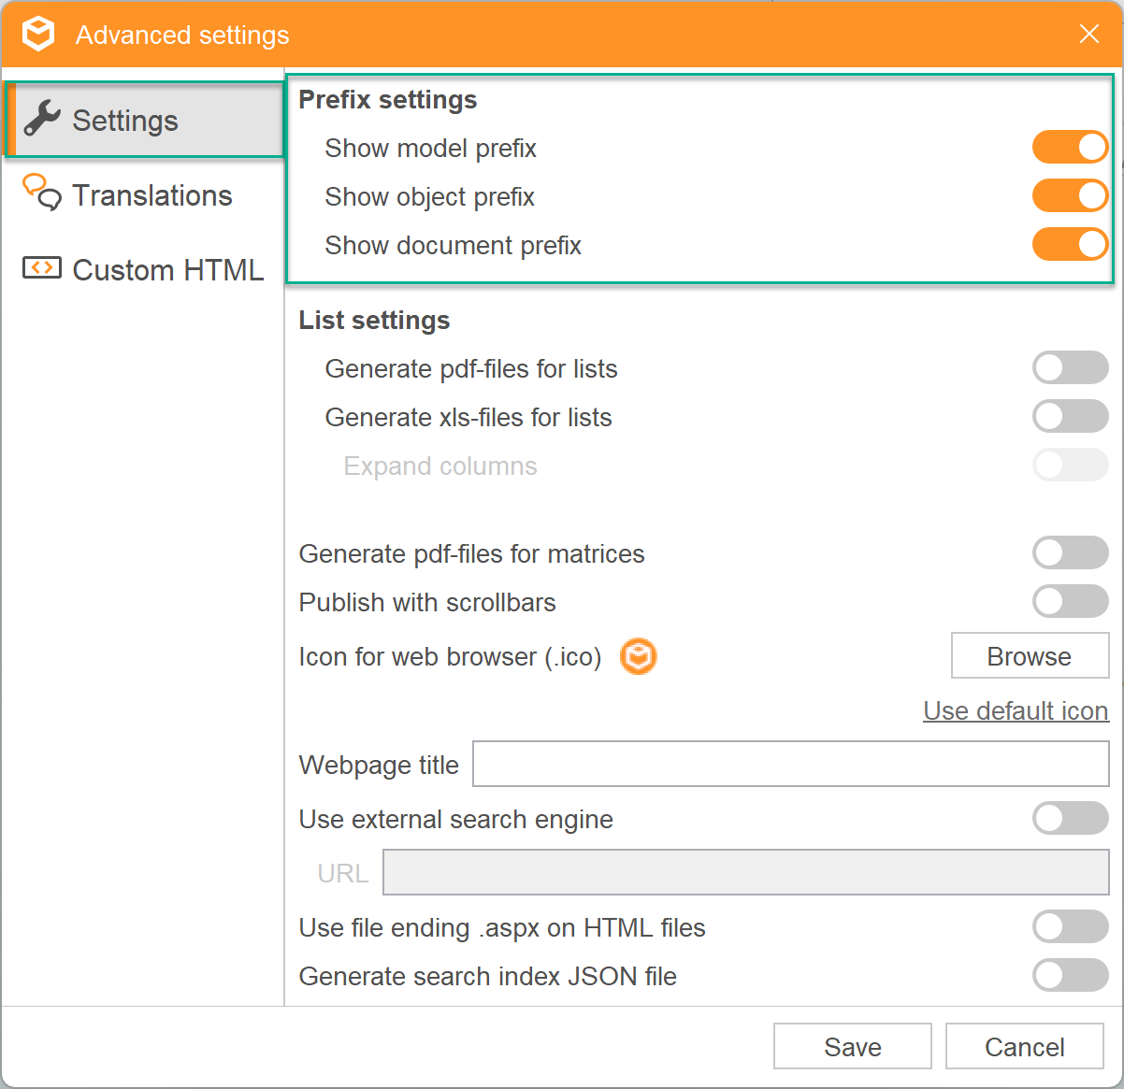Click the code bracket icon beside Custom HTML
1124x1089 pixels.
click(42, 268)
